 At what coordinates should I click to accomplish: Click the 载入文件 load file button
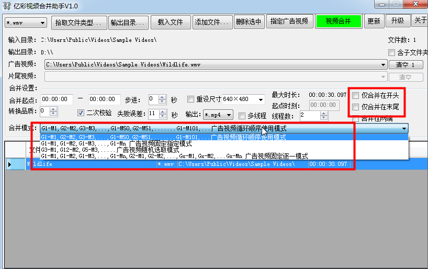(170, 22)
